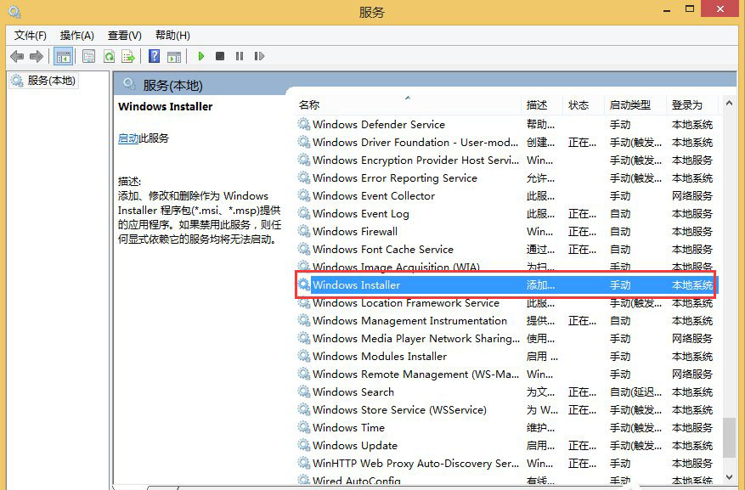Select Windows Driver Foundation - User-mod... service
This screenshot has height=490, width=745.
505,143
